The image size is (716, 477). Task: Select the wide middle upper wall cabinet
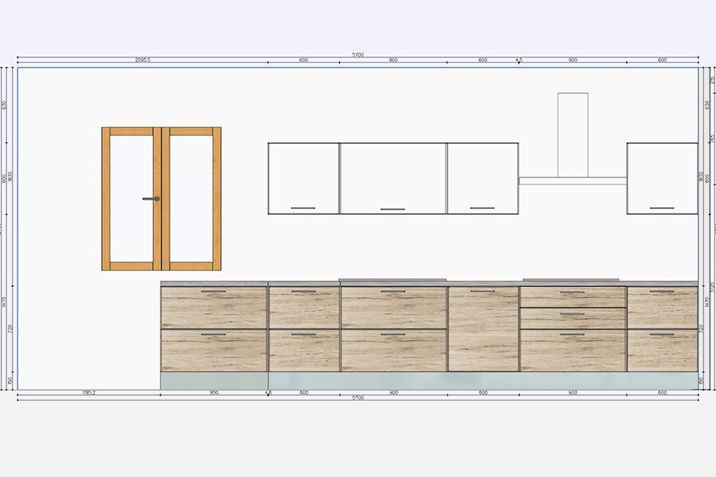point(393,179)
